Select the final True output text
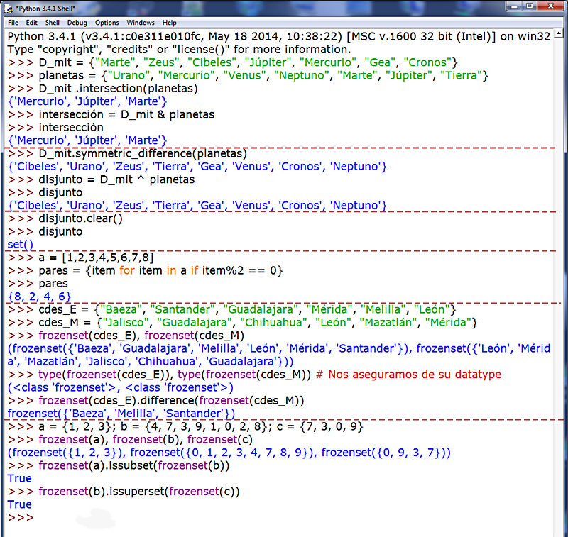568x537 pixels. click(x=18, y=504)
